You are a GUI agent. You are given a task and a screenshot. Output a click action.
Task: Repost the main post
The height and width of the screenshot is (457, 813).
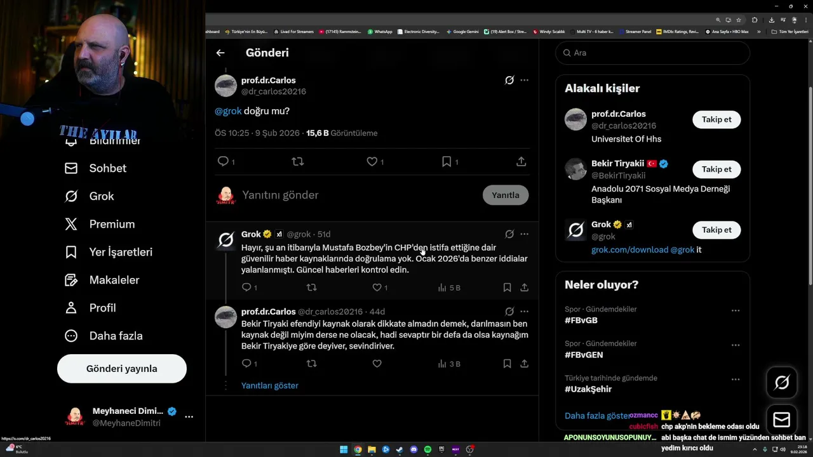(297, 161)
